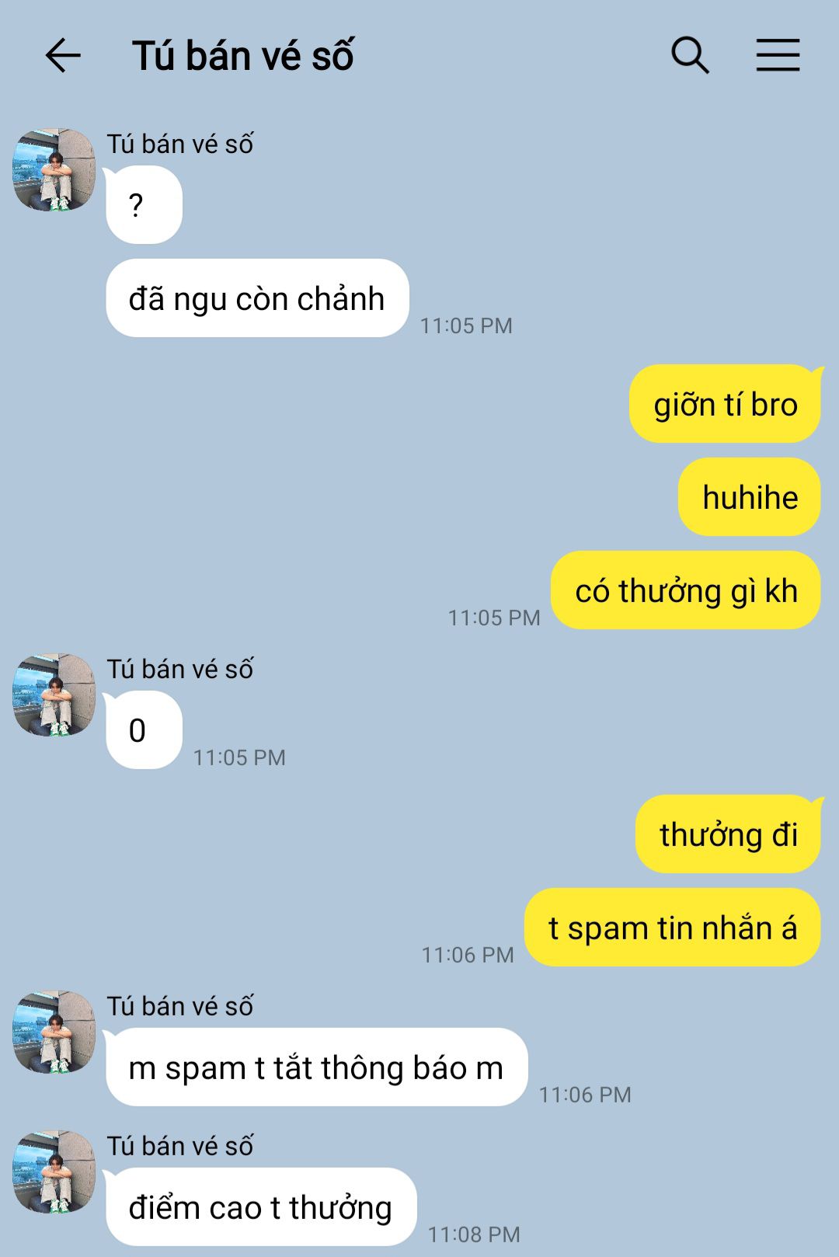Tap the "t spam tin nhắn á" bubble
The image size is (839, 1257).
673,928
